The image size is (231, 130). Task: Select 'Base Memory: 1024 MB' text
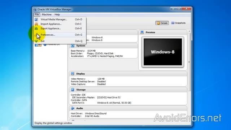83,51
